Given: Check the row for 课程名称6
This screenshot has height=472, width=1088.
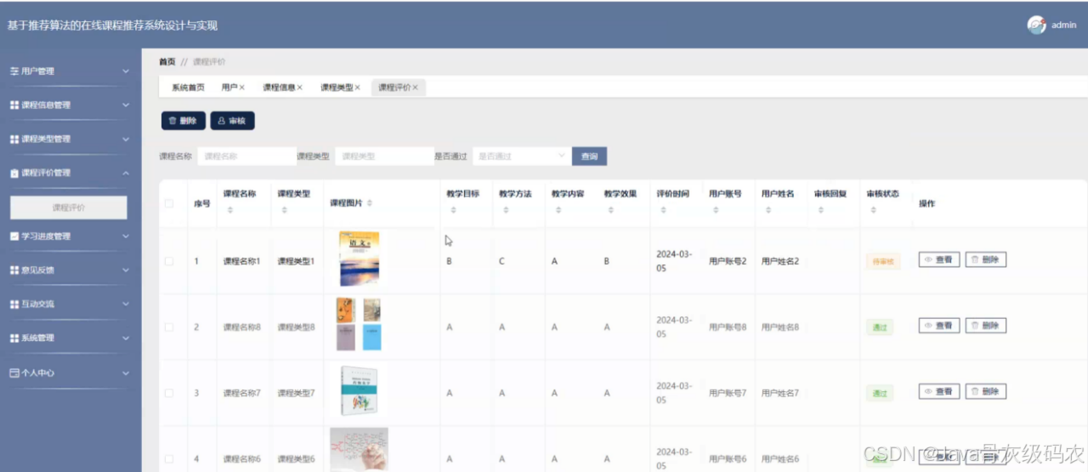Looking at the screenshot, I should [x=169, y=458].
